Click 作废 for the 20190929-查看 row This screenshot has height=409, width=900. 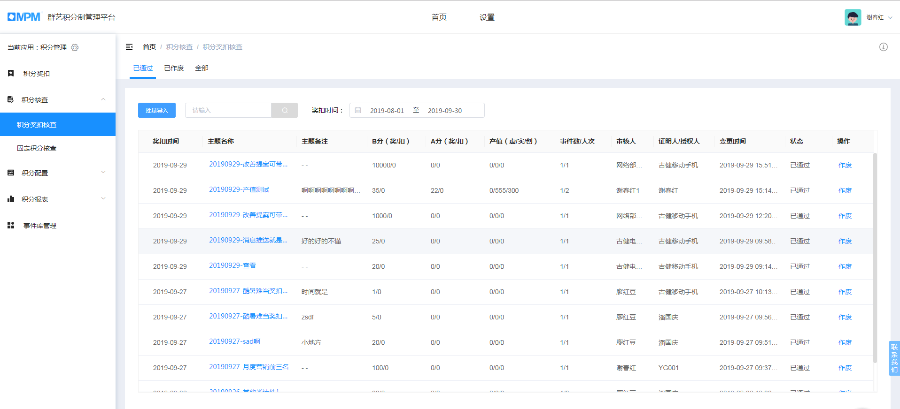845,266
